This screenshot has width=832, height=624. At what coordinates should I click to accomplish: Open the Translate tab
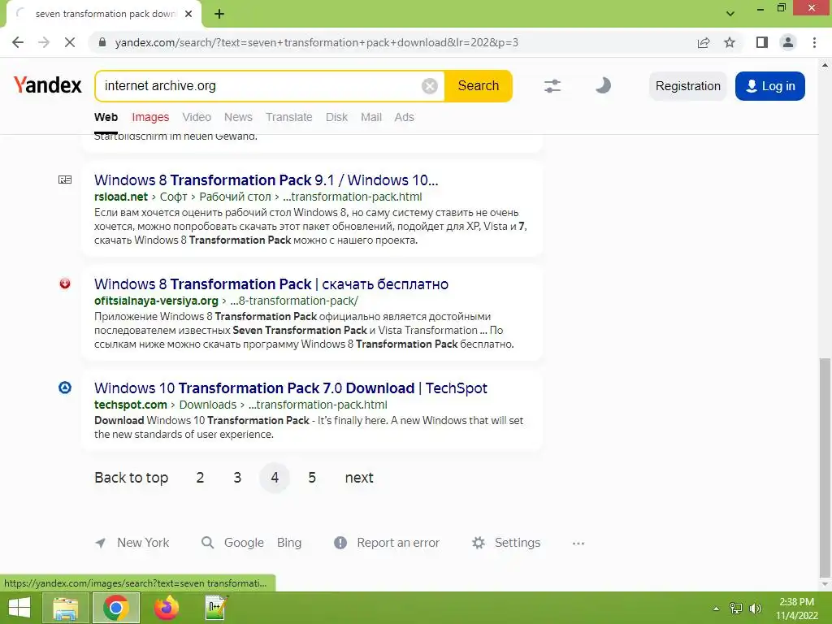tap(289, 117)
